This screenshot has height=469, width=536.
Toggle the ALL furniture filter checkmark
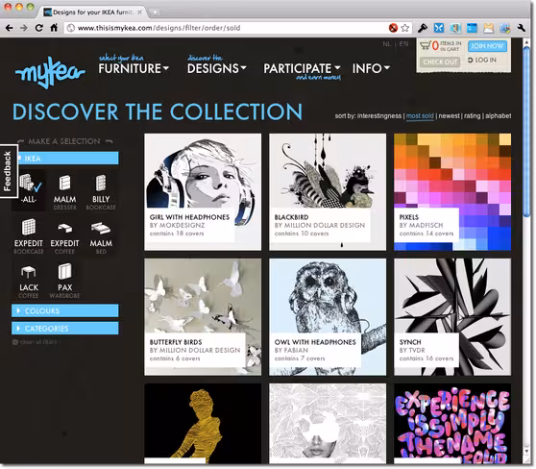click(x=29, y=188)
